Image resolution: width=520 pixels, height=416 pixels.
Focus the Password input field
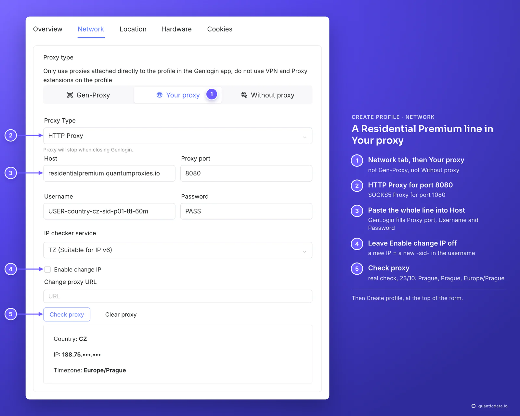click(246, 211)
